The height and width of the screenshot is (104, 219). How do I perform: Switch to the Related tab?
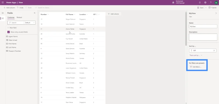pos(19,17)
